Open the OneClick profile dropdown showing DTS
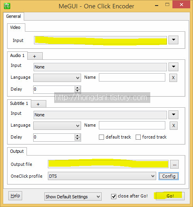Screen dimensions: 193x207 click(102, 176)
